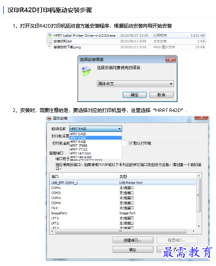Click the 配置端口... button
The image size is (216, 266).
click(x=177, y=240)
